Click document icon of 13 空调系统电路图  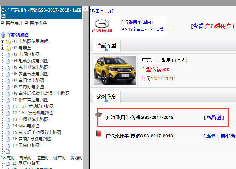click(8, 120)
